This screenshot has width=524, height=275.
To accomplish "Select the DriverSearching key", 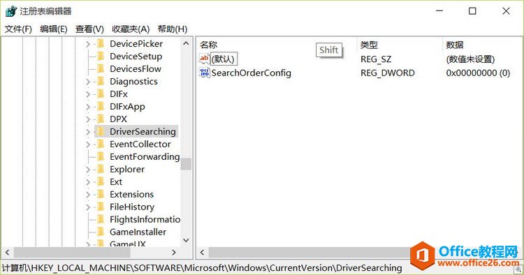I will (x=143, y=131).
